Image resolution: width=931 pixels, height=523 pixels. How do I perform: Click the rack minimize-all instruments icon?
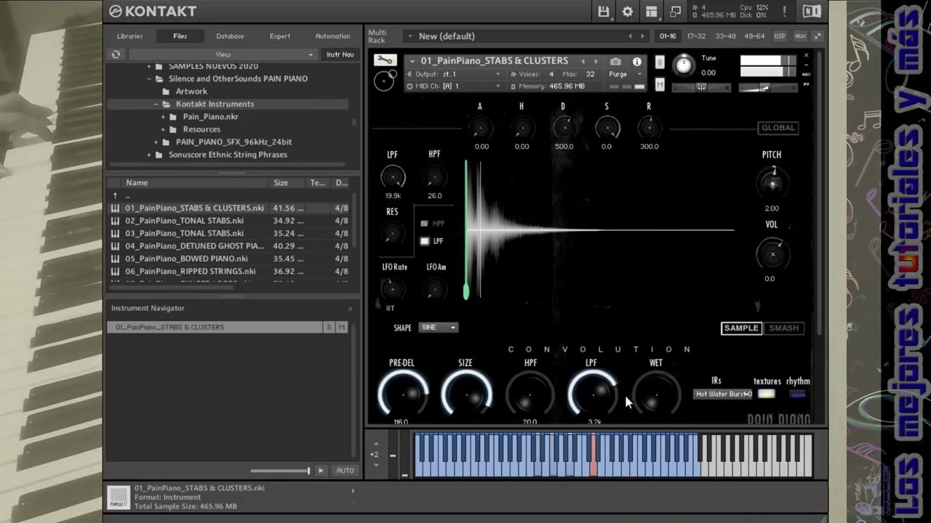click(x=818, y=36)
